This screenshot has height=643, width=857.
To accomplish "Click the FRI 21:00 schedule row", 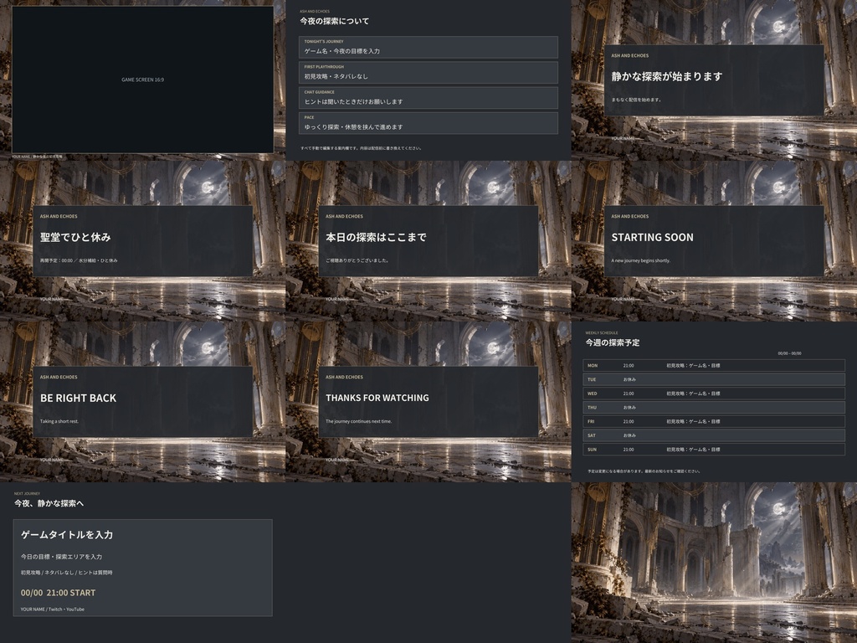I will [714, 422].
